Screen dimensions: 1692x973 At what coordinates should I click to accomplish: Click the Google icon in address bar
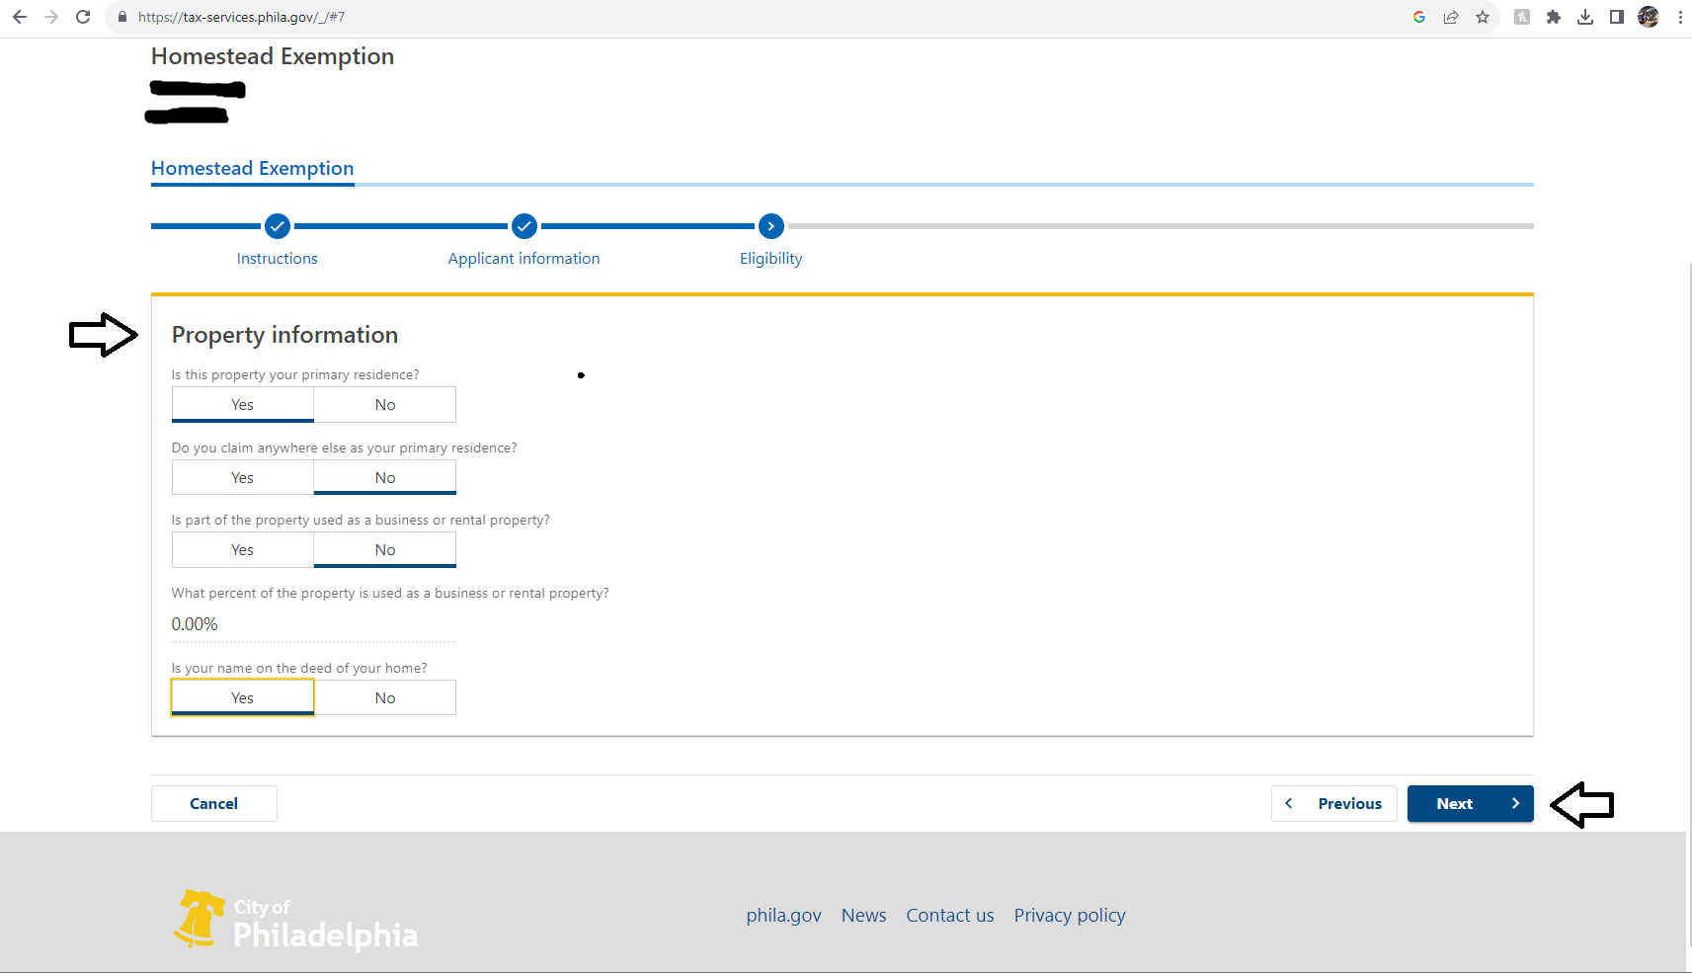[x=1419, y=17]
